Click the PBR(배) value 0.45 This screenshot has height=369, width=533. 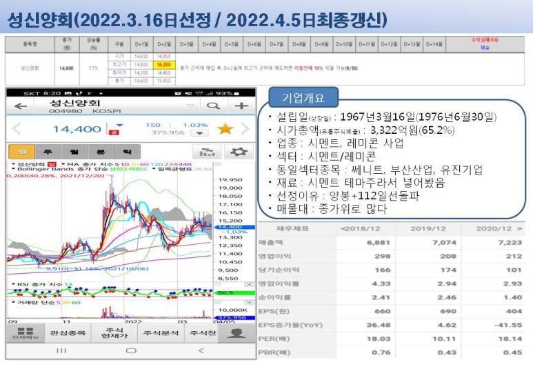(512, 352)
